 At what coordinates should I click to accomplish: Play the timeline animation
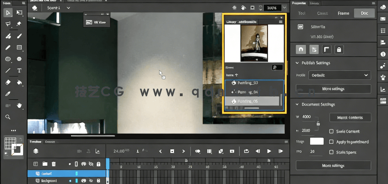269,151
